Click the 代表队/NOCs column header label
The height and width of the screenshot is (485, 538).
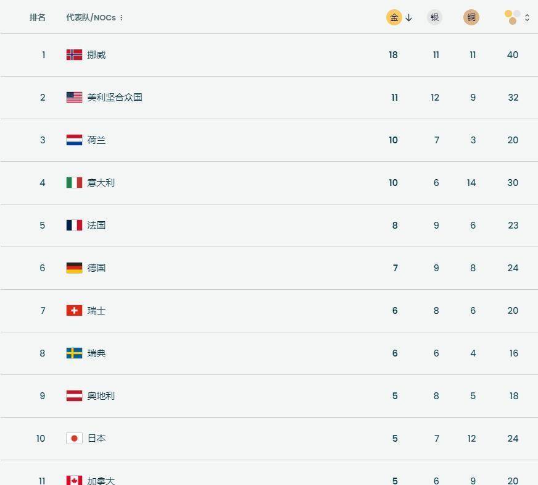[91, 17]
